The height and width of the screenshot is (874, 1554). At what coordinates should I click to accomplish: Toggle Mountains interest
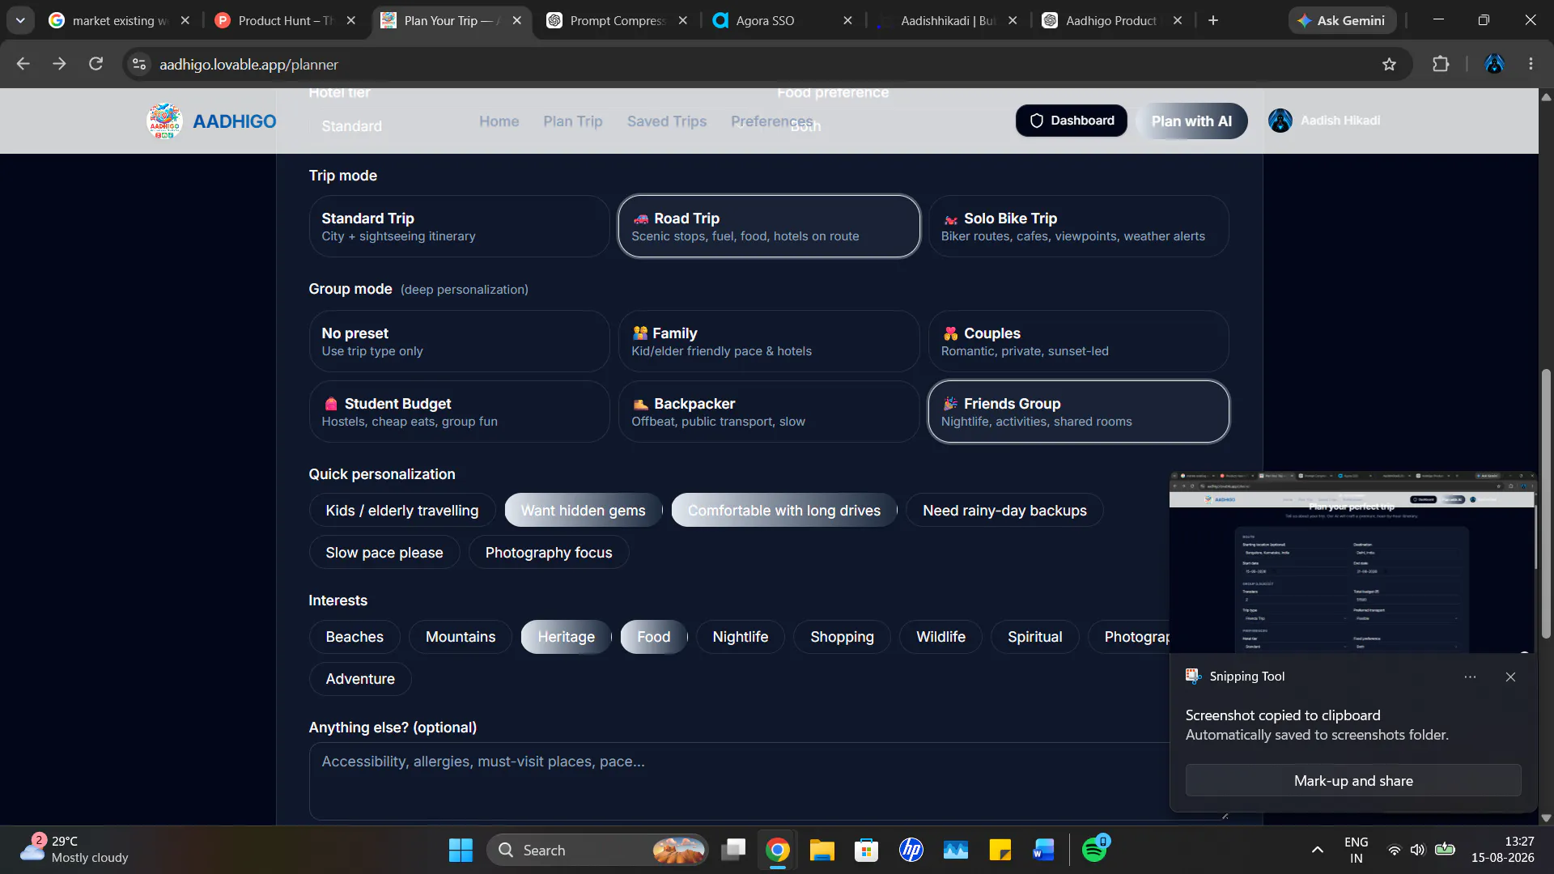461,637
